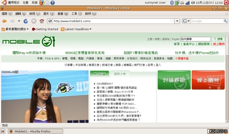
Task: Click the 搜尋 search button
Action: [218, 39]
